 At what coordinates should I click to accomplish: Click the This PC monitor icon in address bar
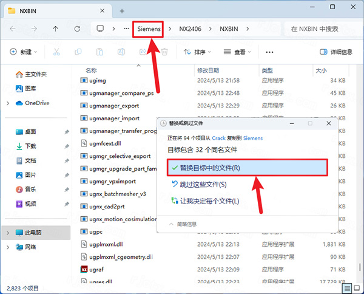pyautogui.click(x=100, y=29)
